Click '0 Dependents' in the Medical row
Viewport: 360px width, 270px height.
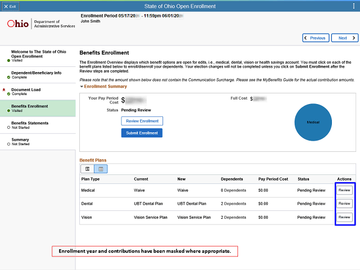pos(233,190)
